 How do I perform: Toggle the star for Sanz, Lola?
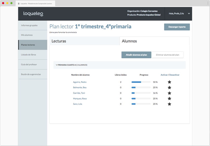(169, 104)
